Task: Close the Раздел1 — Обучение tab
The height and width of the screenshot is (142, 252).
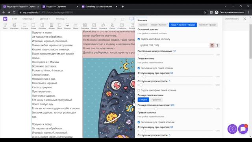Action: tap(77, 7)
